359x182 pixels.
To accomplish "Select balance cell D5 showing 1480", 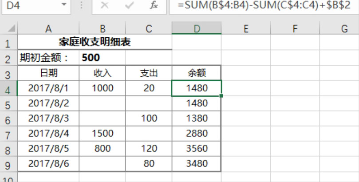I will pos(197,103).
